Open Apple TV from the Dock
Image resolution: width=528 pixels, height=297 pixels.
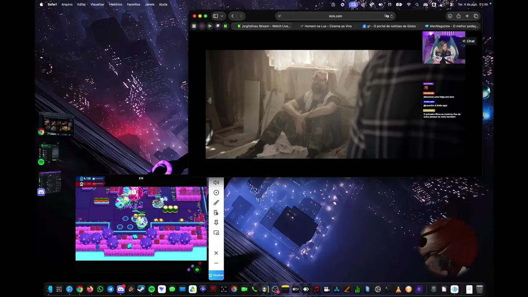[295, 289]
